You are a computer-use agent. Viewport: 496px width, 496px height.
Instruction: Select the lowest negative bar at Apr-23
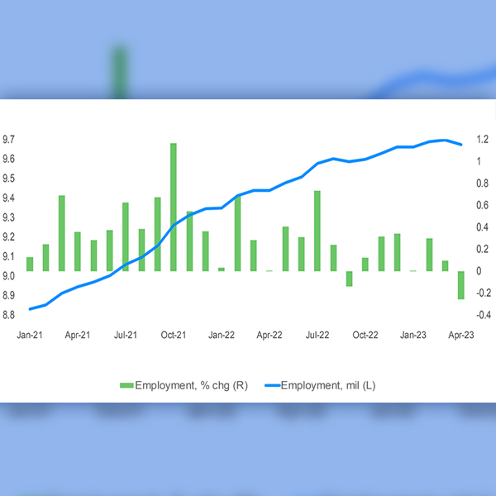click(x=460, y=285)
